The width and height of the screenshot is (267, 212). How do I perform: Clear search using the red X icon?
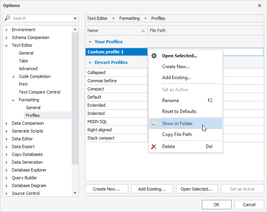75,18
